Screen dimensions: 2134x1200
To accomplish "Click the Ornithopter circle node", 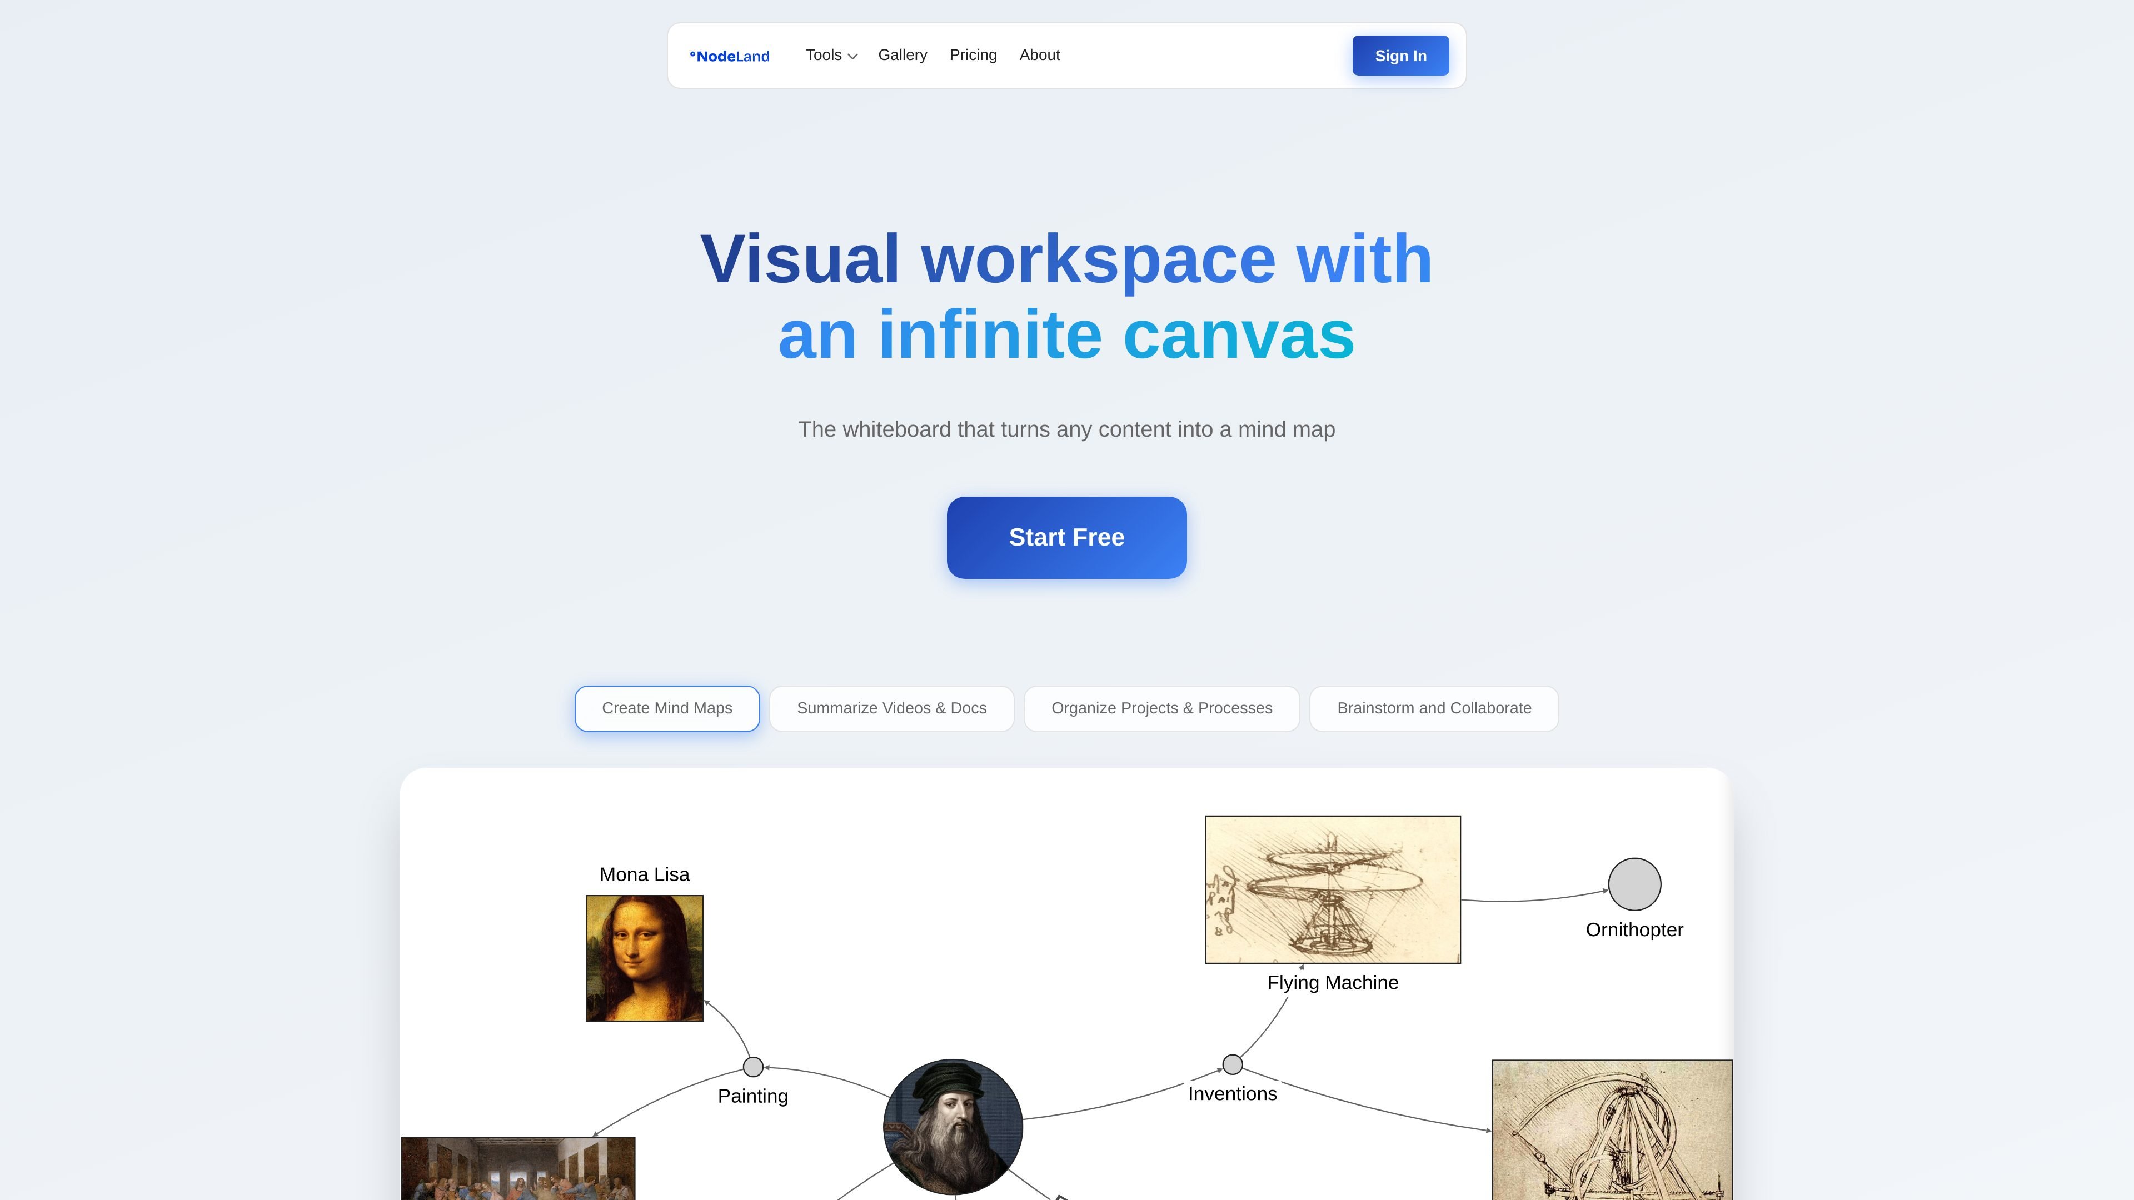I will point(1634,884).
